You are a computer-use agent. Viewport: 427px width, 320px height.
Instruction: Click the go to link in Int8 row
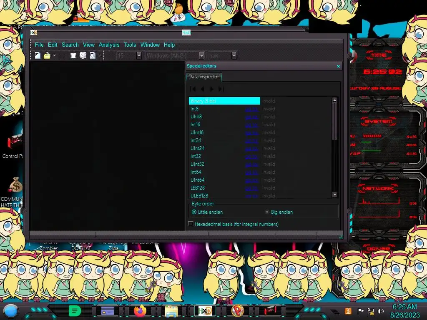(251, 109)
